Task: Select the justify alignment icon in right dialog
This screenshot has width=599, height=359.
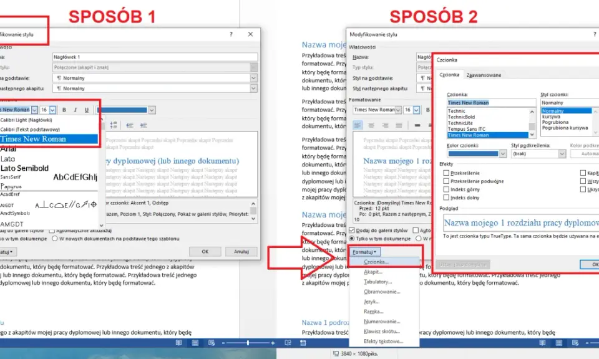Action: (x=399, y=125)
